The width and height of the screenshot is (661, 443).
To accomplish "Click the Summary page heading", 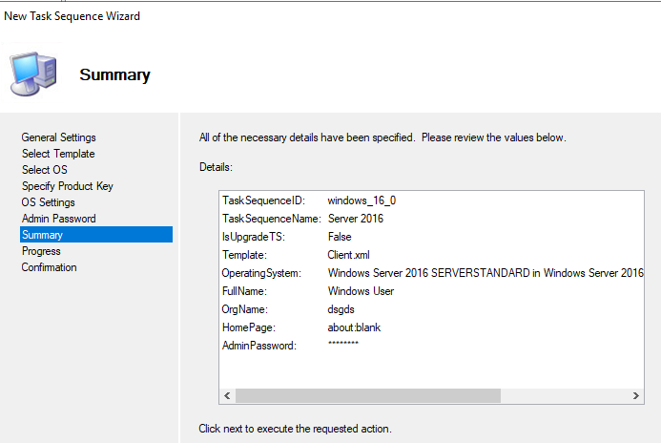I will [114, 74].
